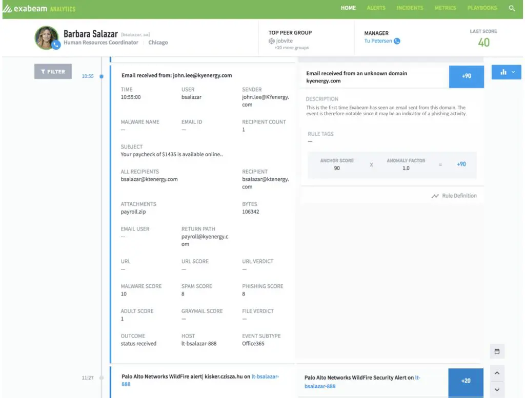Screen dimensions: 525x398
Task: Open manager Tu Petersen's profile
Action: click(378, 41)
